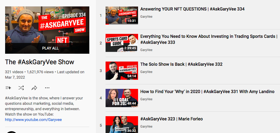
Task: Click the index number 4 beside the Amy Landino video
Action: click(x=101, y=98)
